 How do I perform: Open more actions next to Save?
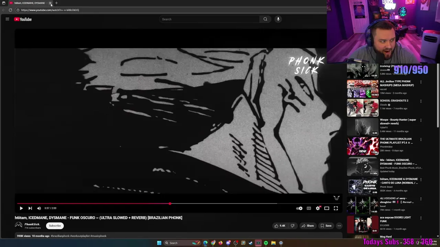[339, 226]
